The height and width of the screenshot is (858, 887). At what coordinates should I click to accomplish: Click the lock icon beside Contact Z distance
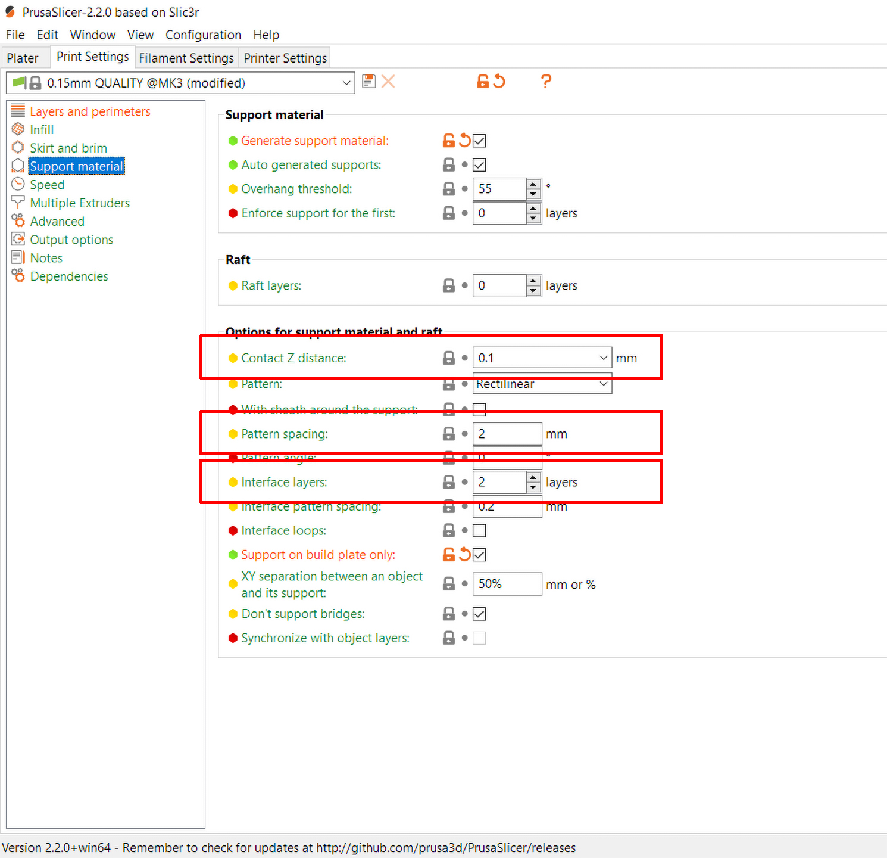[449, 357]
